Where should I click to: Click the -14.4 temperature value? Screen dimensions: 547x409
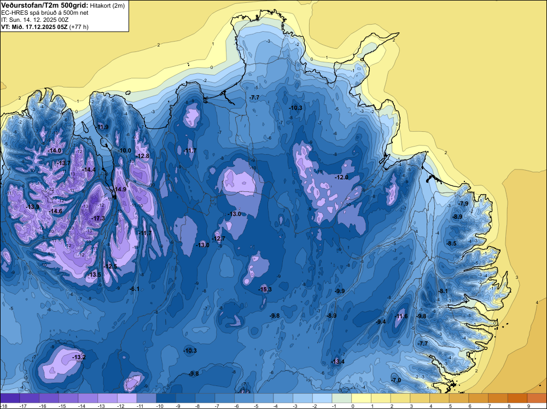pos(89,170)
